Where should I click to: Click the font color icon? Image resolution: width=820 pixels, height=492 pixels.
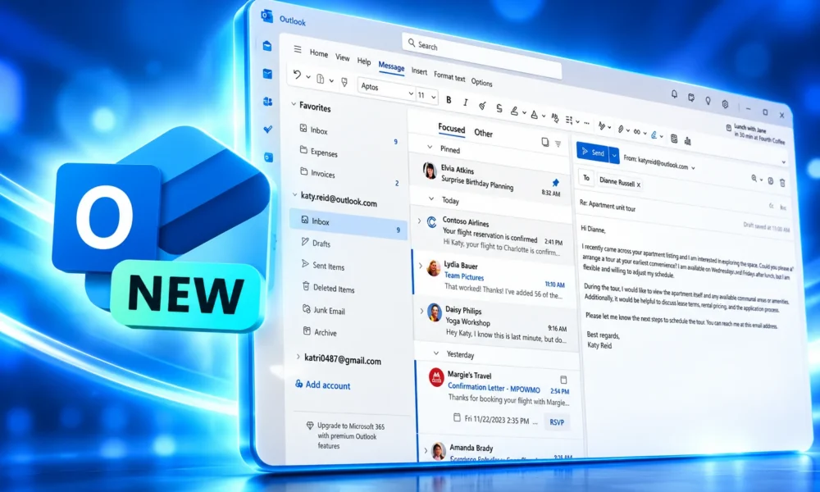click(x=534, y=114)
